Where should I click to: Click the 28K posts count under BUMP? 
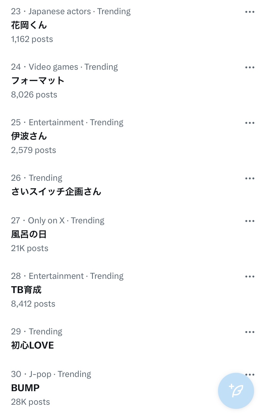coord(31,402)
